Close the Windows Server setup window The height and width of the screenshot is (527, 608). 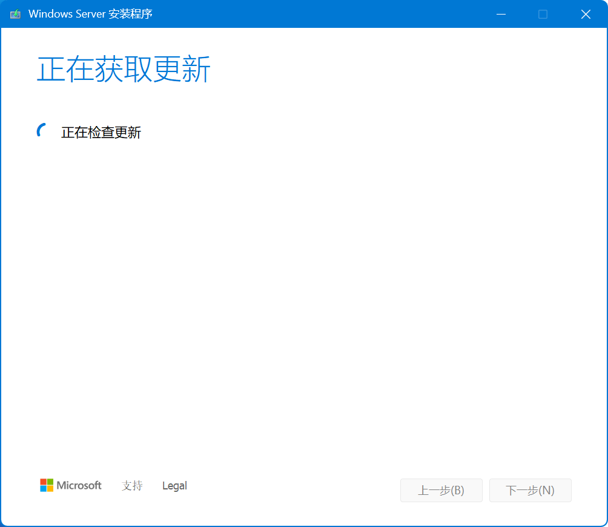(586, 15)
